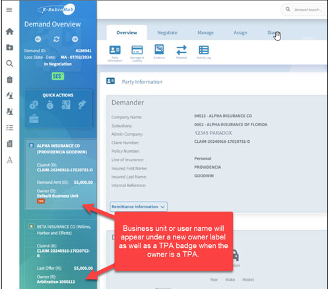Screen dimensions: 328x289
Task: Click insured first name PROVIDENCIA
Action: [x=208, y=167]
